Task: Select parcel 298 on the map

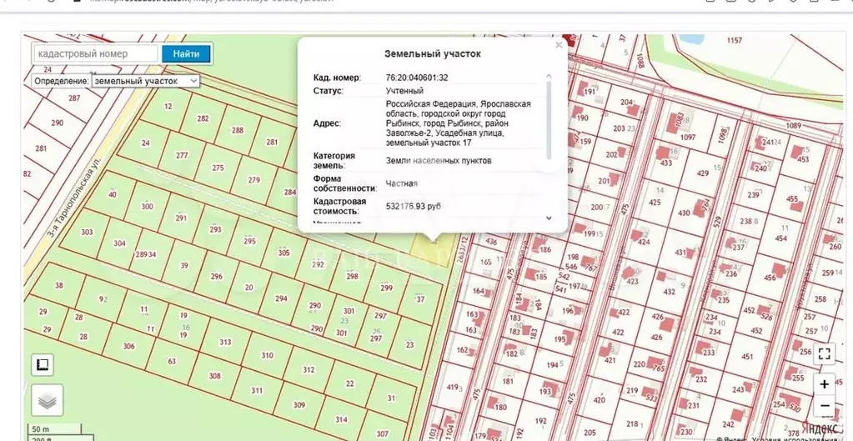Action: (x=353, y=276)
